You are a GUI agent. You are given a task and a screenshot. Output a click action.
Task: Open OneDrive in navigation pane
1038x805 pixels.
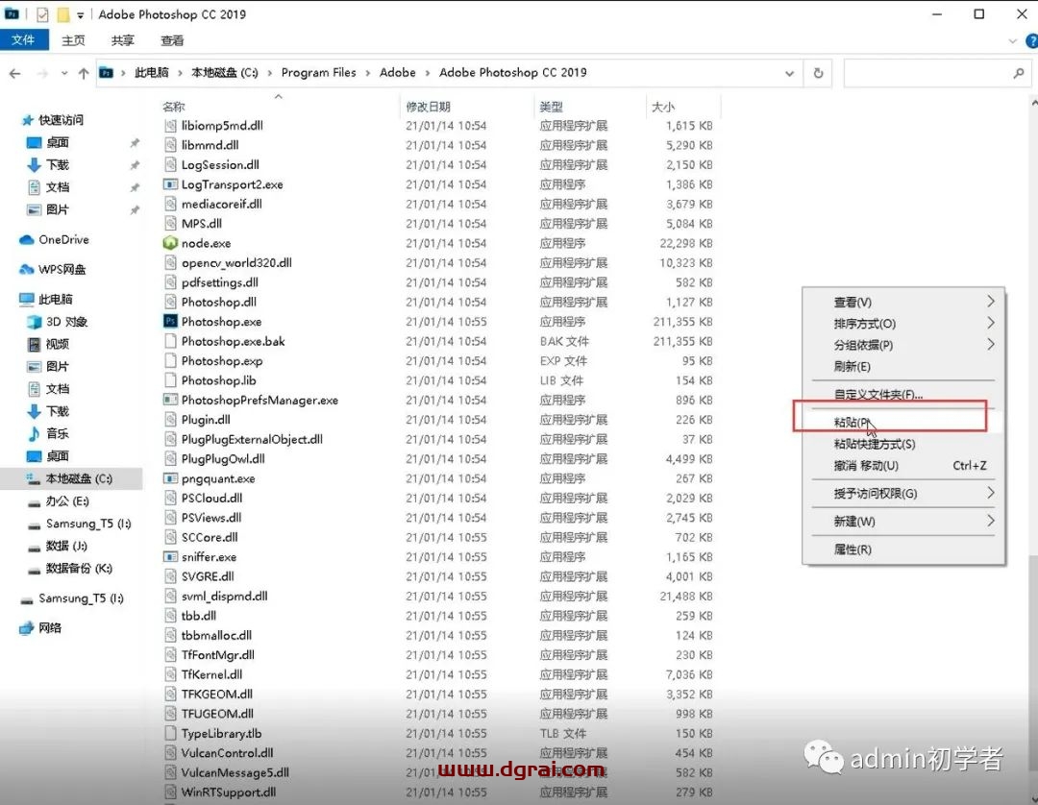(x=55, y=239)
